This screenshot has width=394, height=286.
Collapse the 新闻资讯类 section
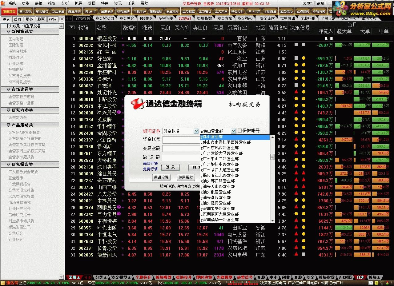click(9, 32)
